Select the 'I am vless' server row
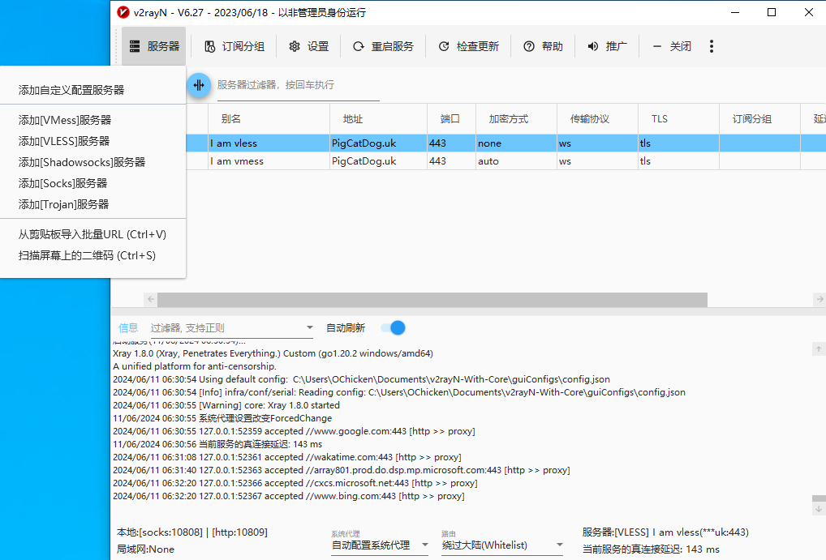This screenshot has width=826, height=560. [505, 143]
